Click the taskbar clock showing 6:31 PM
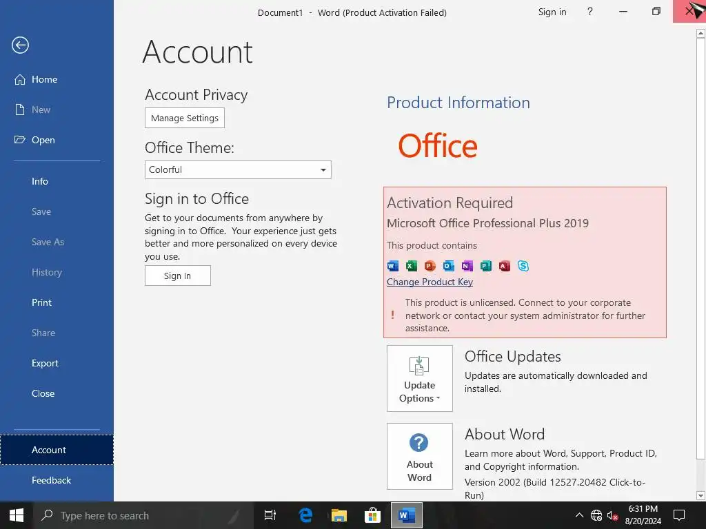This screenshot has height=529, width=706. coord(643,515)
